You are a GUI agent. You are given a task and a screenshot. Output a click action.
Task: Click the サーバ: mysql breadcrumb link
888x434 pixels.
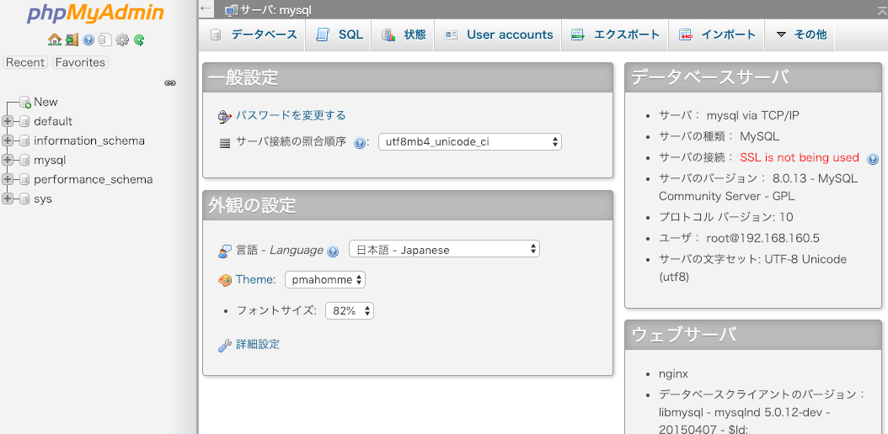[275, 10]
